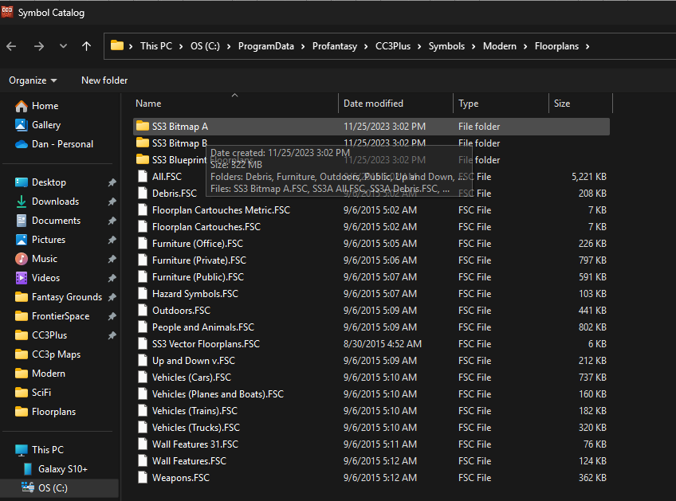The image size is (676, 501).
Task: Open the recent locations chevron
Action: 63,46
